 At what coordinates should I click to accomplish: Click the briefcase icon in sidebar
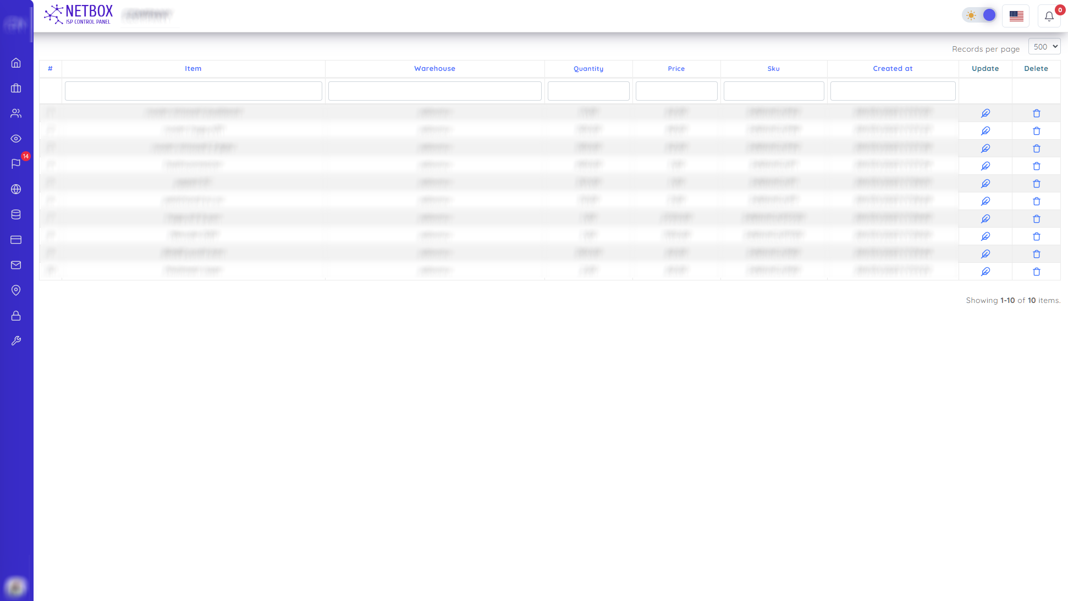pyautogui.click(x=16, y=88)
